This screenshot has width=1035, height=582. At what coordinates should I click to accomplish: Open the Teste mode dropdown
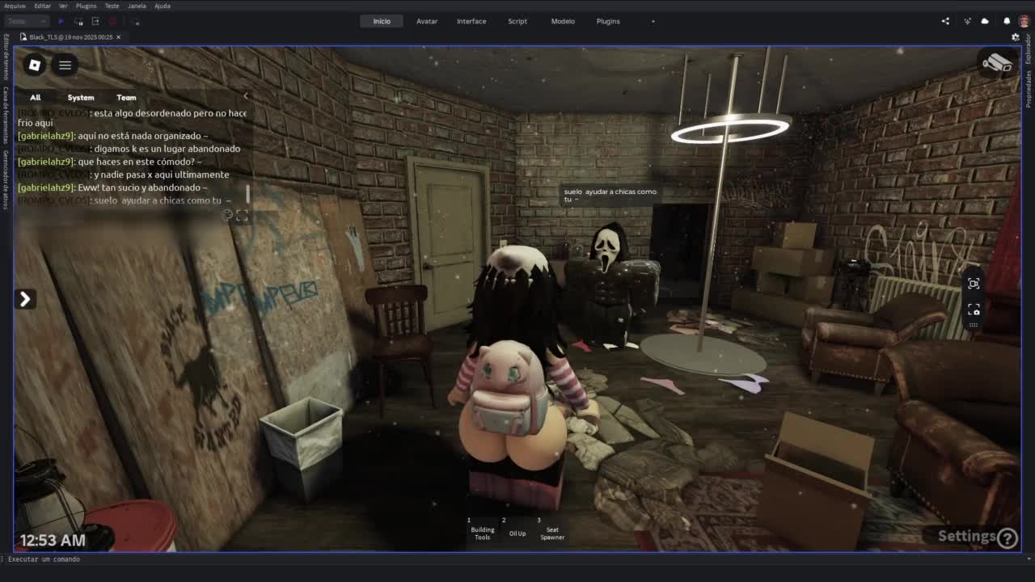point(27,21)
